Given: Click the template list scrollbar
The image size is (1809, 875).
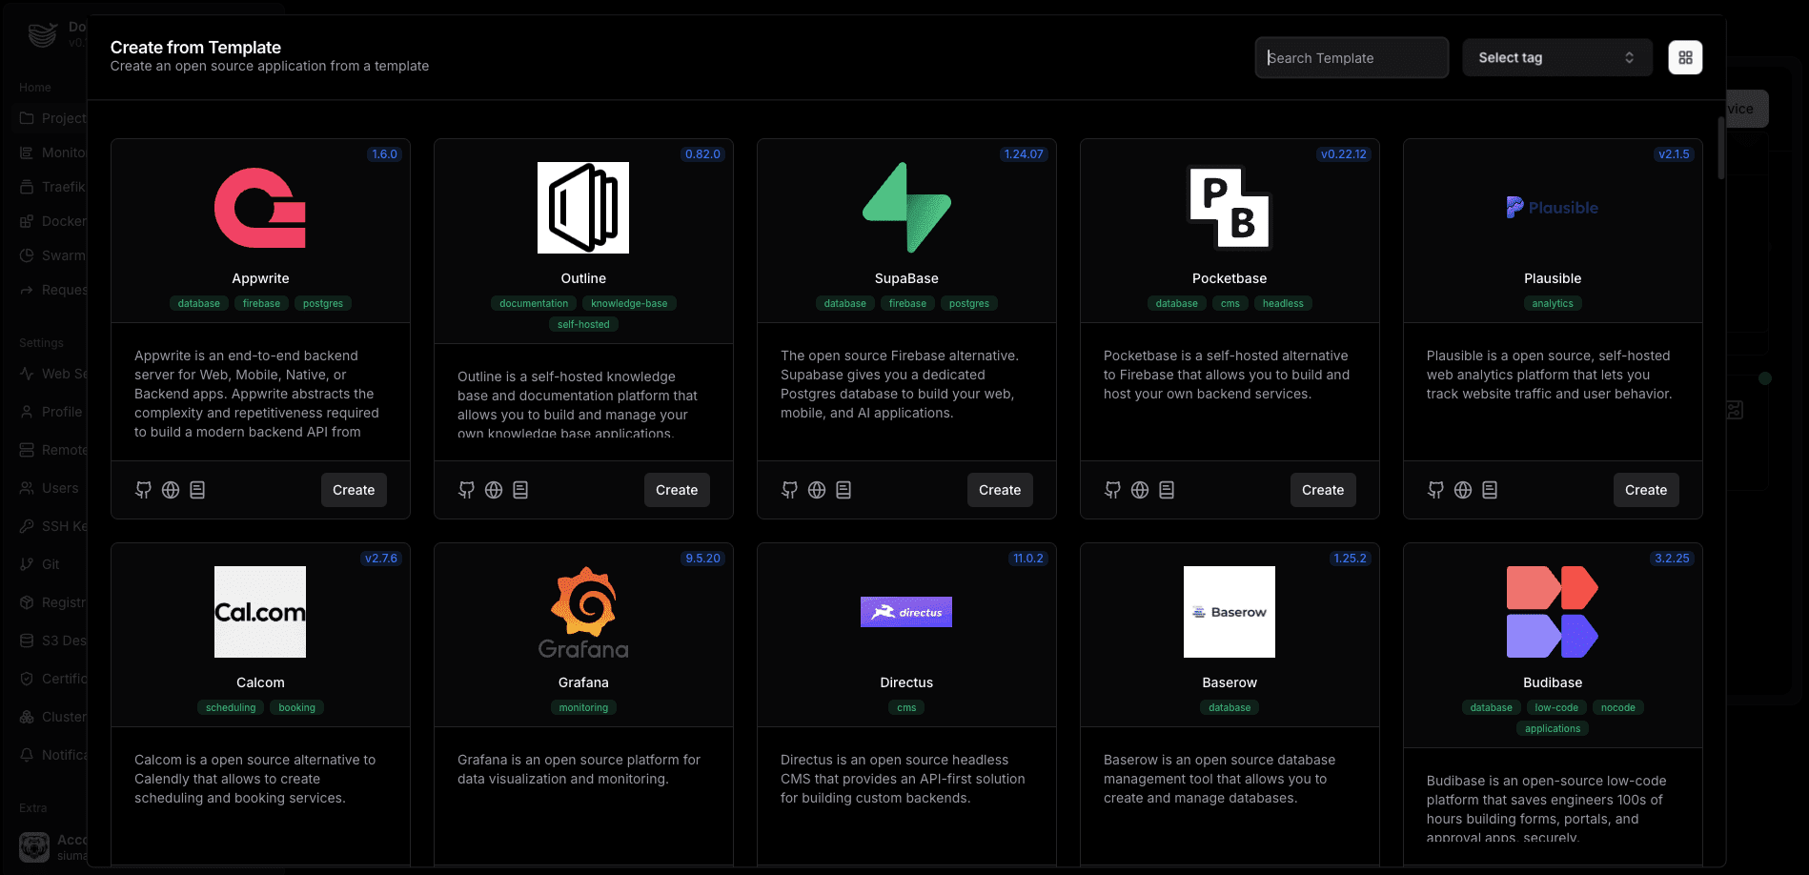Looking at the screenshot, I should pos(1721,148).
